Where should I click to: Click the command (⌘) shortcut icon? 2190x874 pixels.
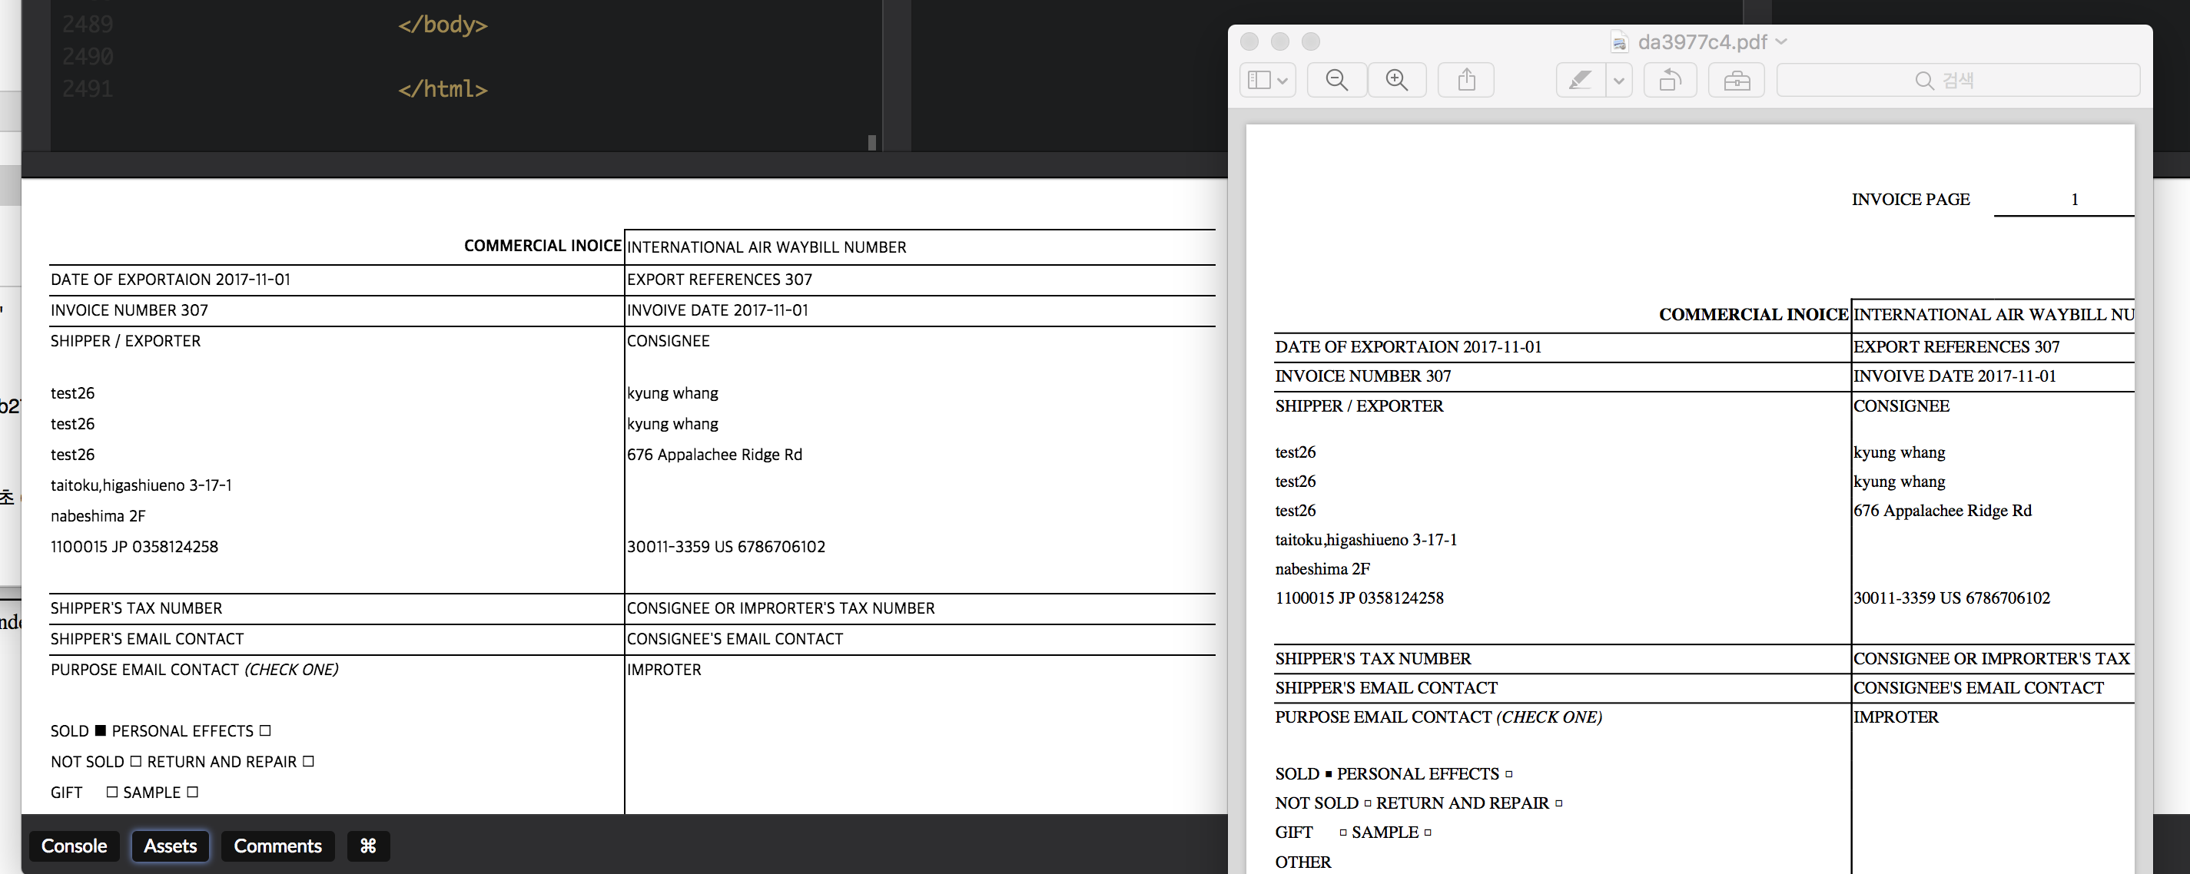click(x=368, y=846)
